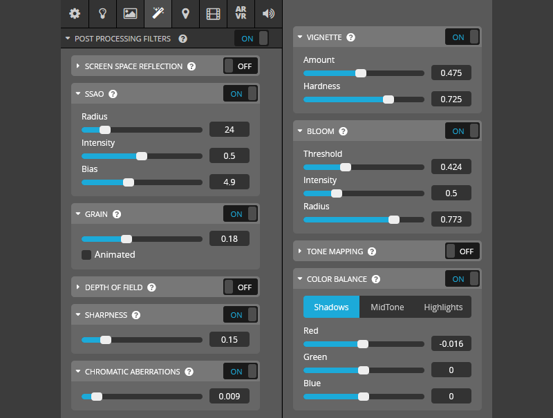Open the animation film strip tab
Viewport: 553px width, 418px height.
pos(213,13)
